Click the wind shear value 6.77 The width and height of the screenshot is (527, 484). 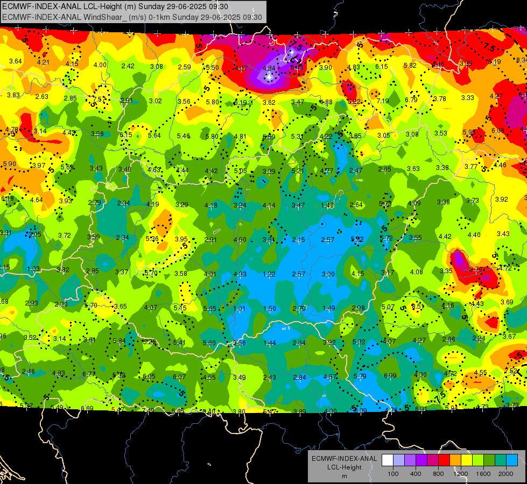[89, 374]
